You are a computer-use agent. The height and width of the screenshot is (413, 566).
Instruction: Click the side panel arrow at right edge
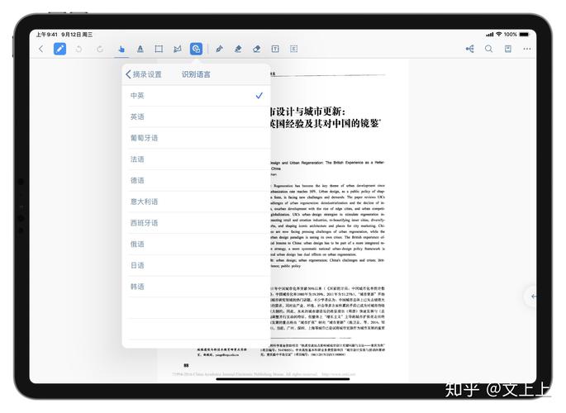[x=532, y=297]
